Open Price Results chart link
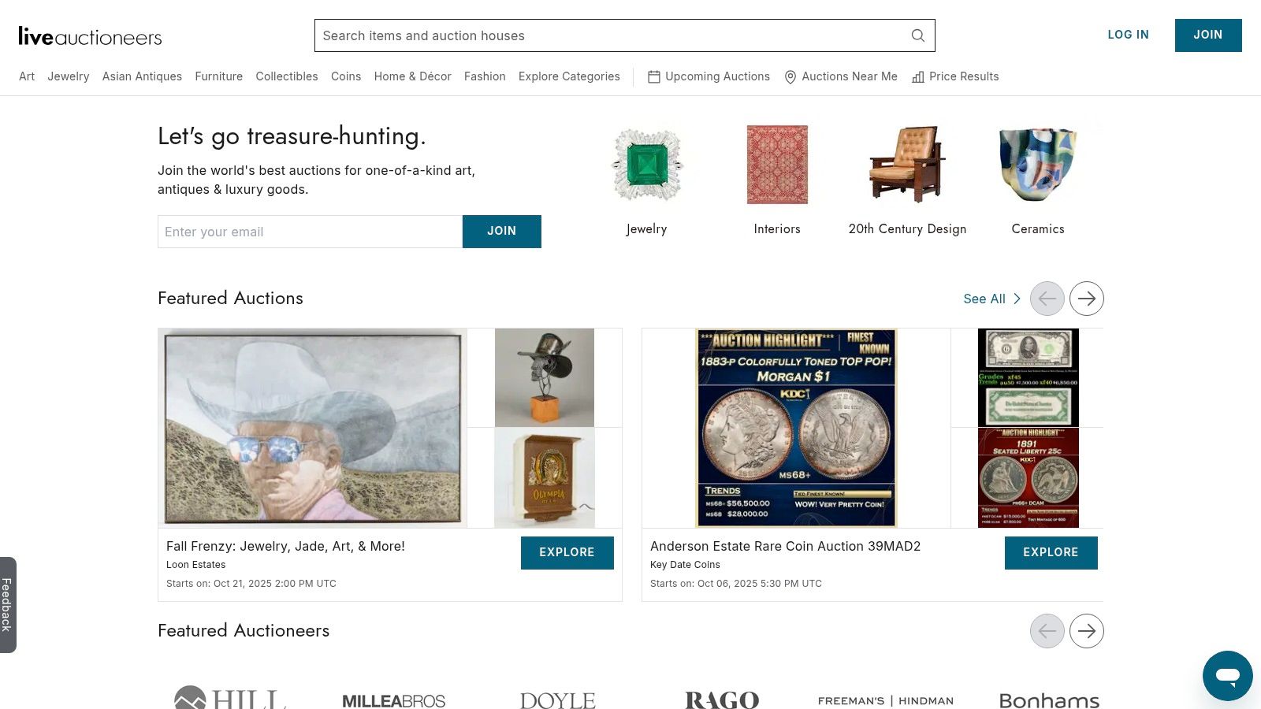Screen dimensions: 1261x709 click(955, 76)
